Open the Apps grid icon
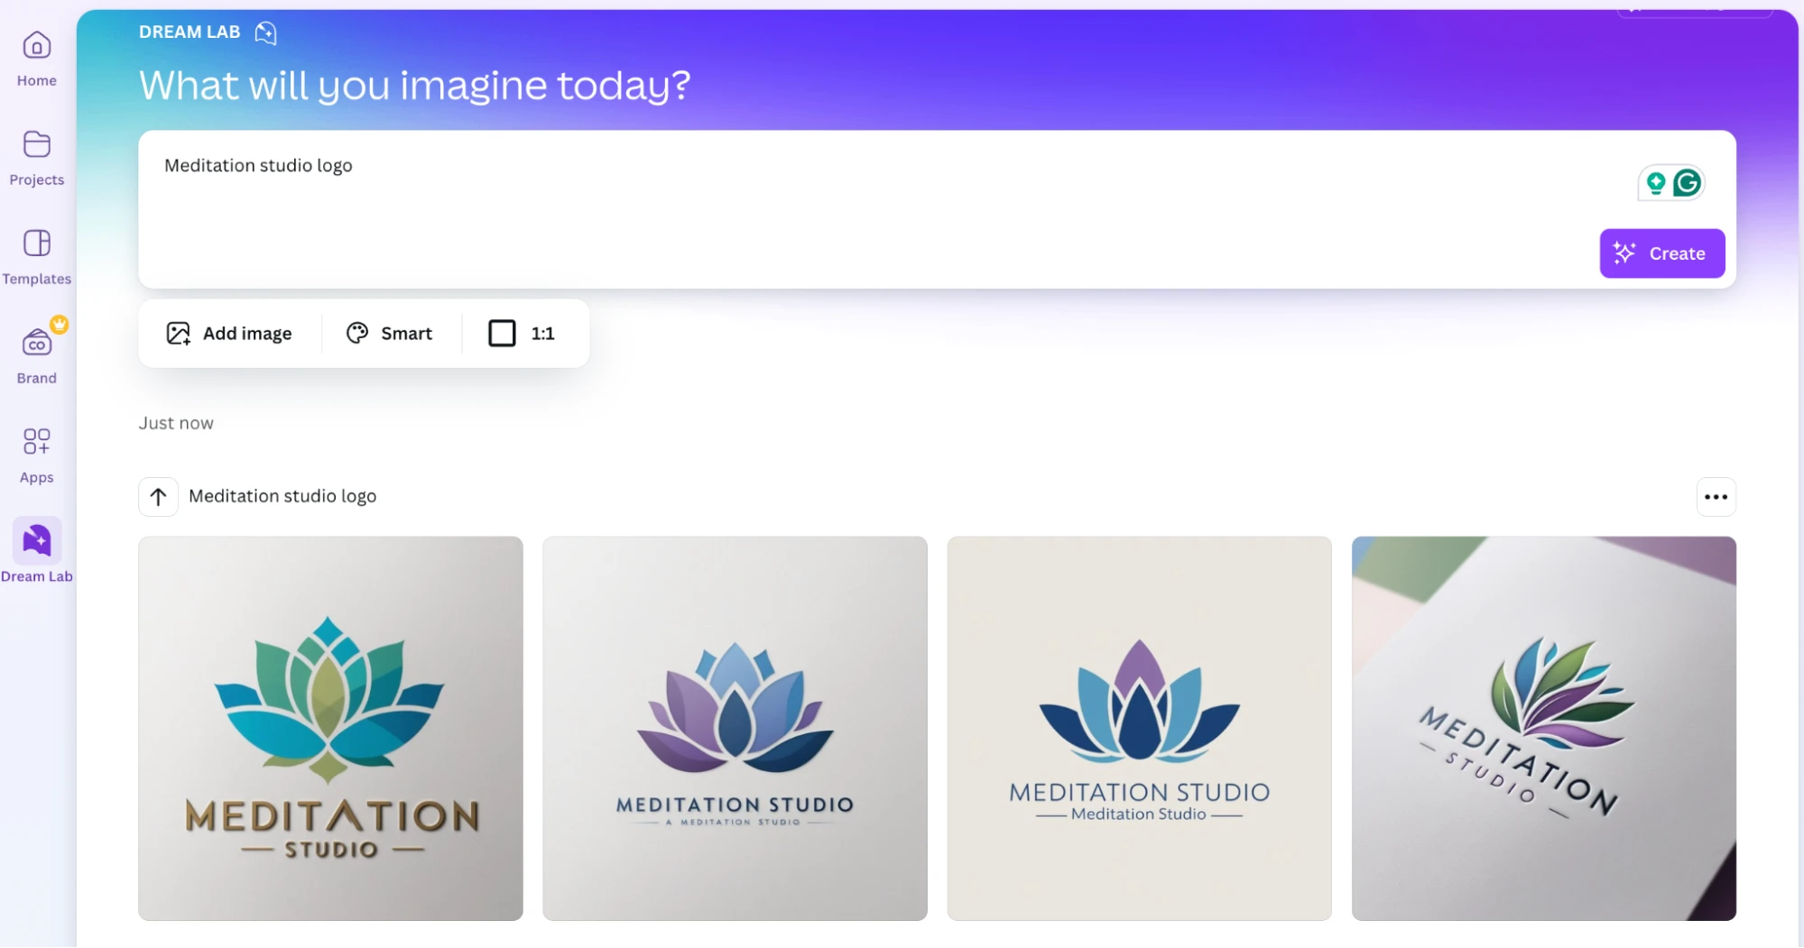 pos(37,442)
